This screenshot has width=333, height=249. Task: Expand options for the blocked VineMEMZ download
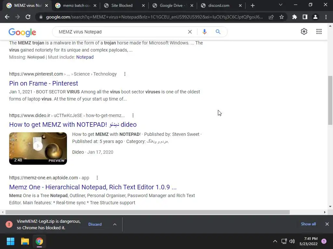point(115,224)
